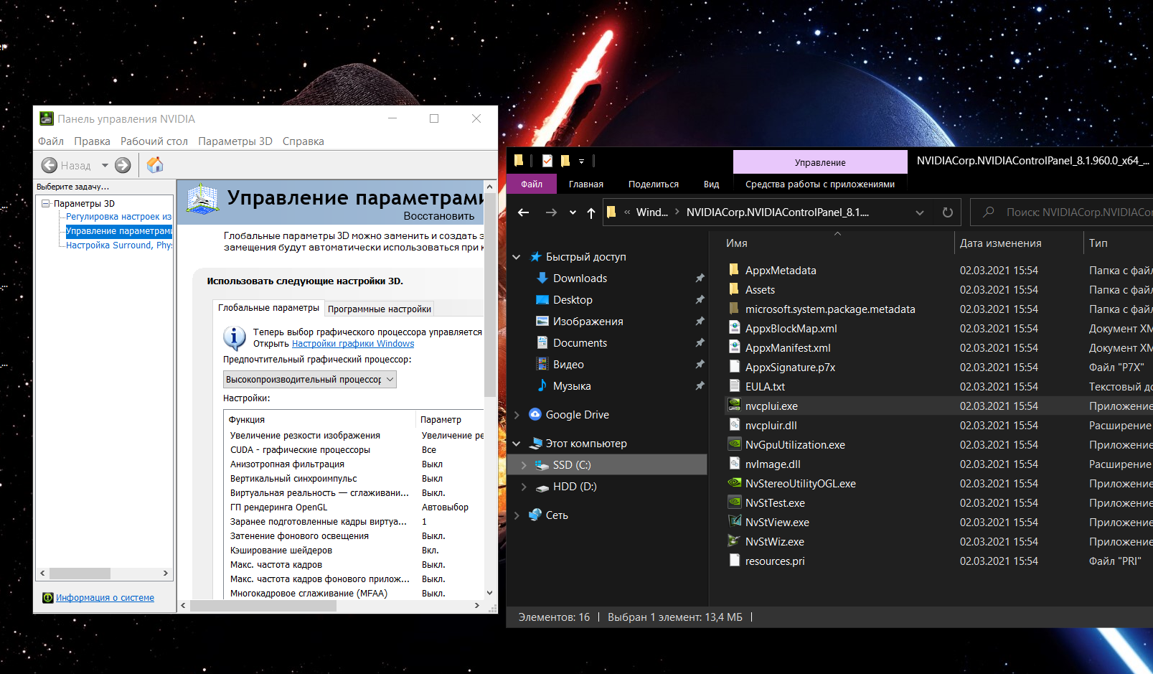Screen dimensions: 1153x674
Task: Open NVIDIA panel home icon
Action: click(x=155, y=165)
